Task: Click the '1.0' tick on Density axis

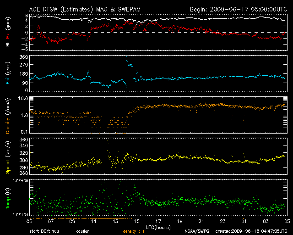Action: coord(24,115)
